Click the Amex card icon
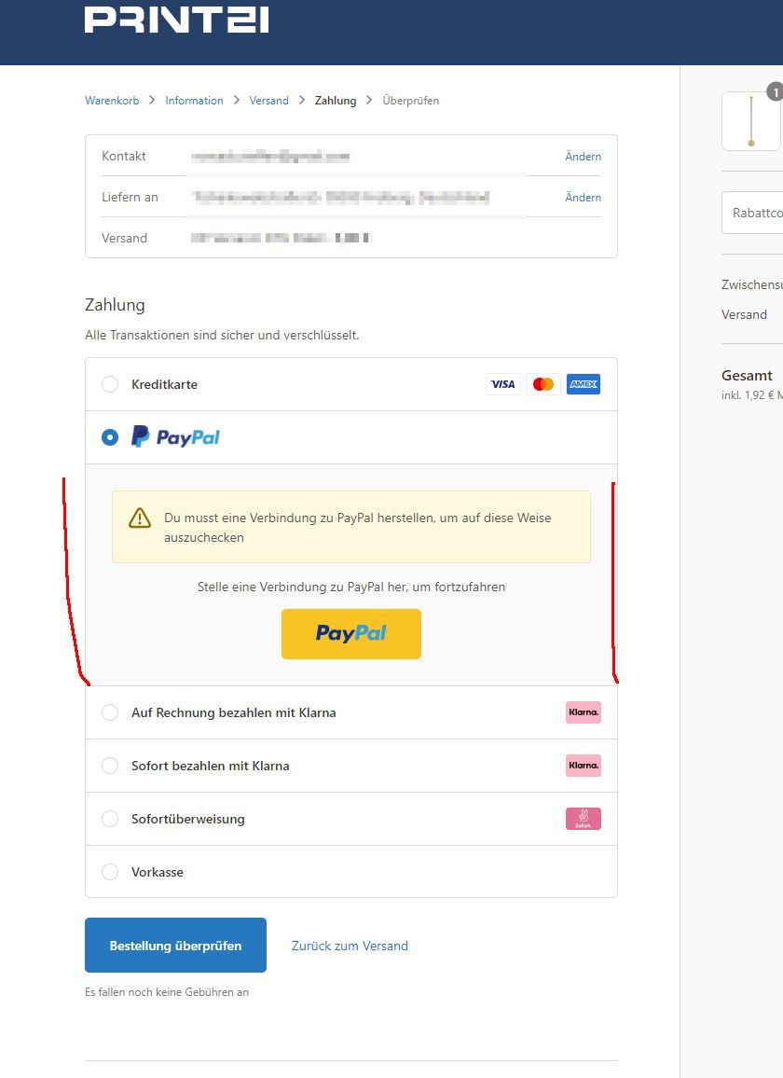The image size is (783, 1078). 584,384
